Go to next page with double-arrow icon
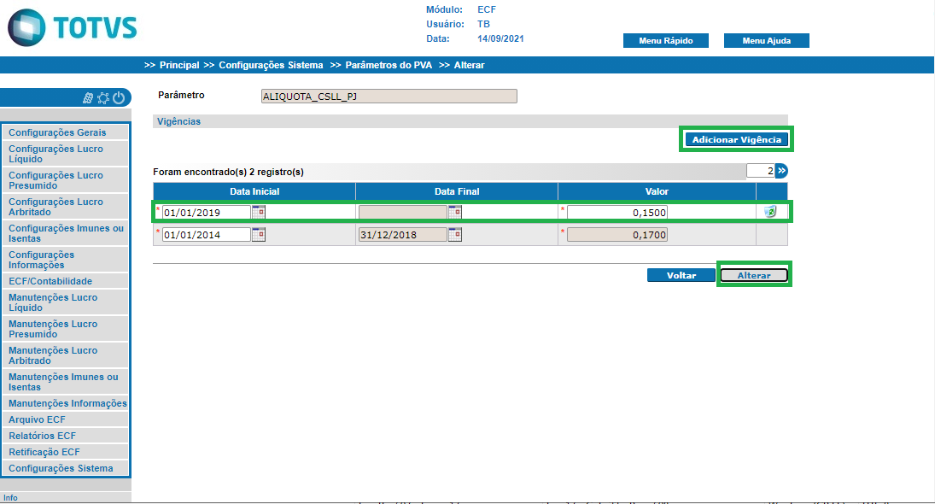935x504 pixels. [782, 171]
